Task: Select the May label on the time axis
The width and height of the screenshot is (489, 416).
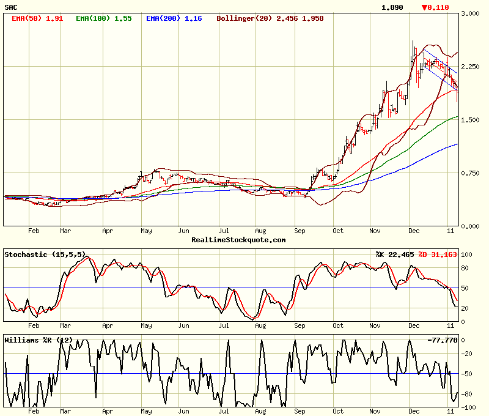Action: point(146,232)
